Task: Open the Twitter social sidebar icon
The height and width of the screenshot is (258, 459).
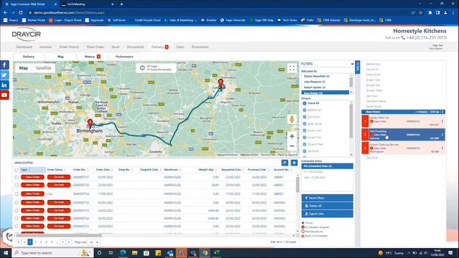Action: tap(4, 75)
